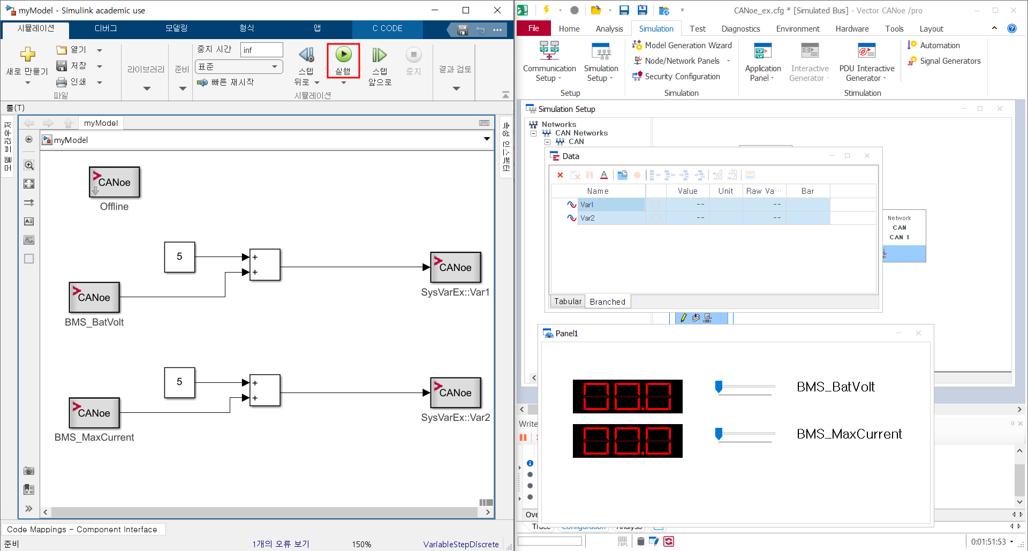
Task: Open the model path dropdown arrow for myModel
Action: coord(487,139)
